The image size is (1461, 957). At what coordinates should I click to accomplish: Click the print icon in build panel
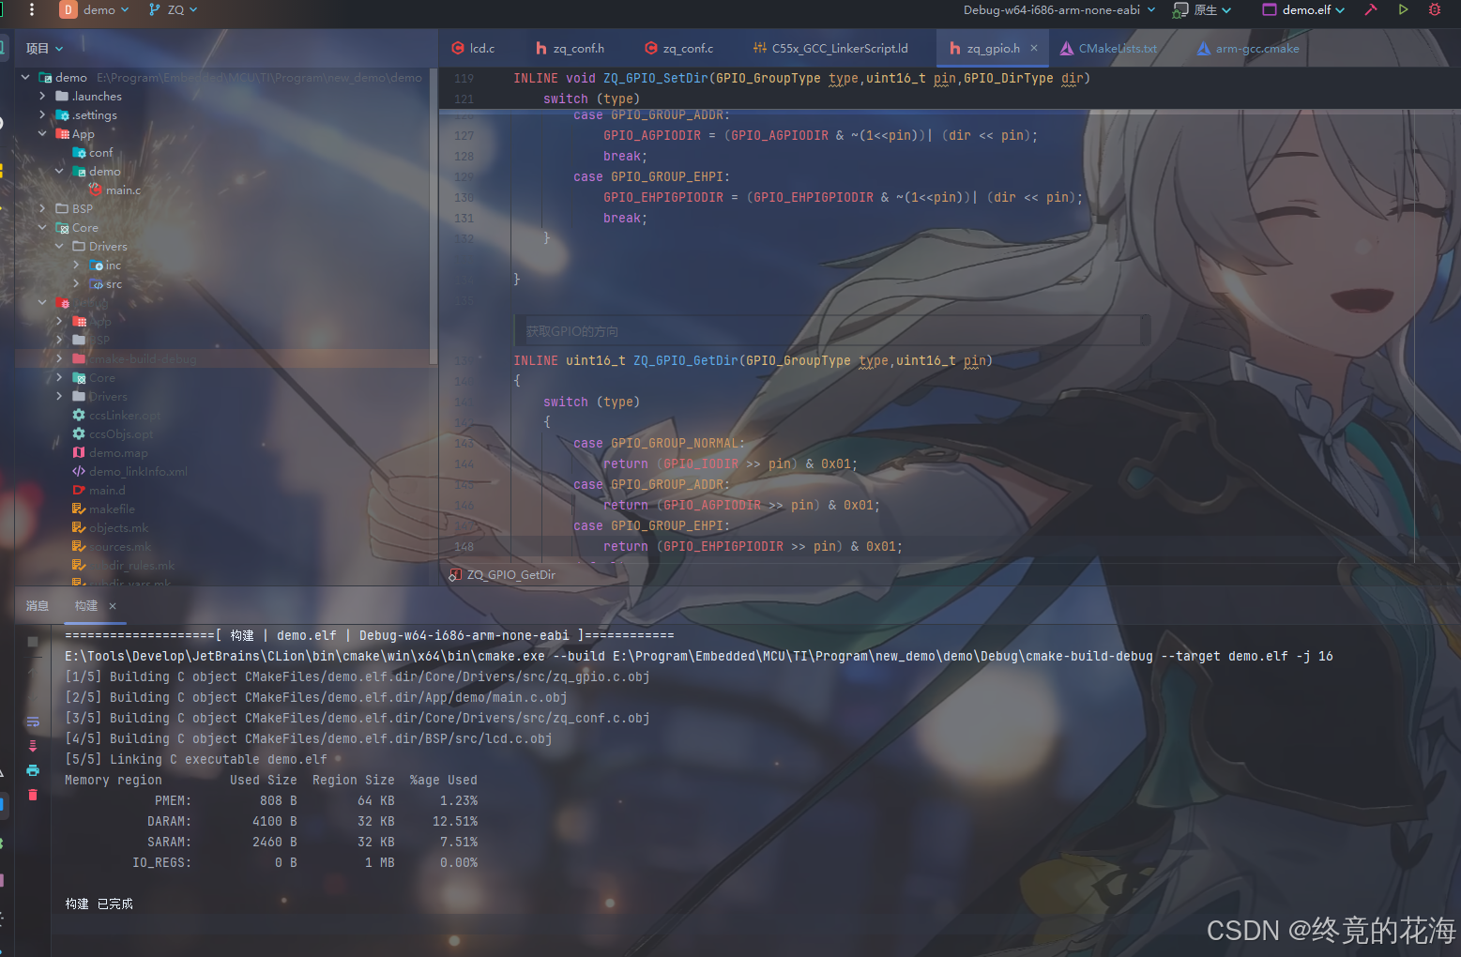coord(33,770)
